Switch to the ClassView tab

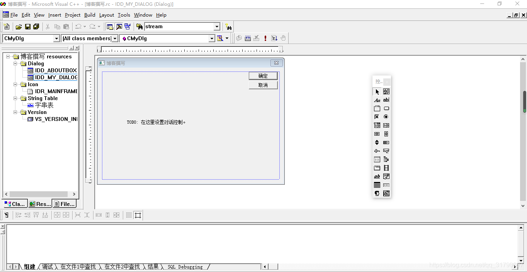(x=15, y=204)
